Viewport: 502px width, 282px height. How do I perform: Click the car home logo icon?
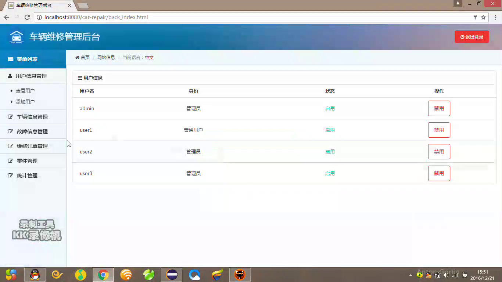point(16,37)
